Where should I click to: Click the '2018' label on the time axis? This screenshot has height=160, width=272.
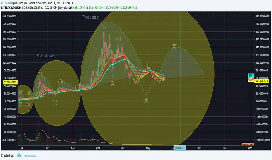coord(98,148)
